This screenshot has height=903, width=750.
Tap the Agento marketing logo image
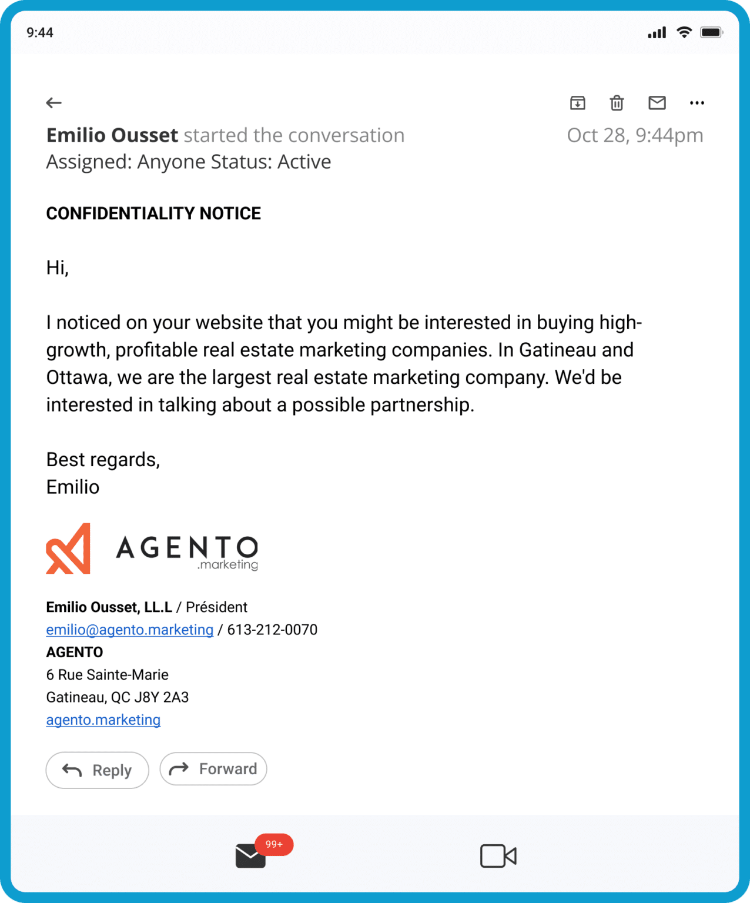(x=152, y=549)
